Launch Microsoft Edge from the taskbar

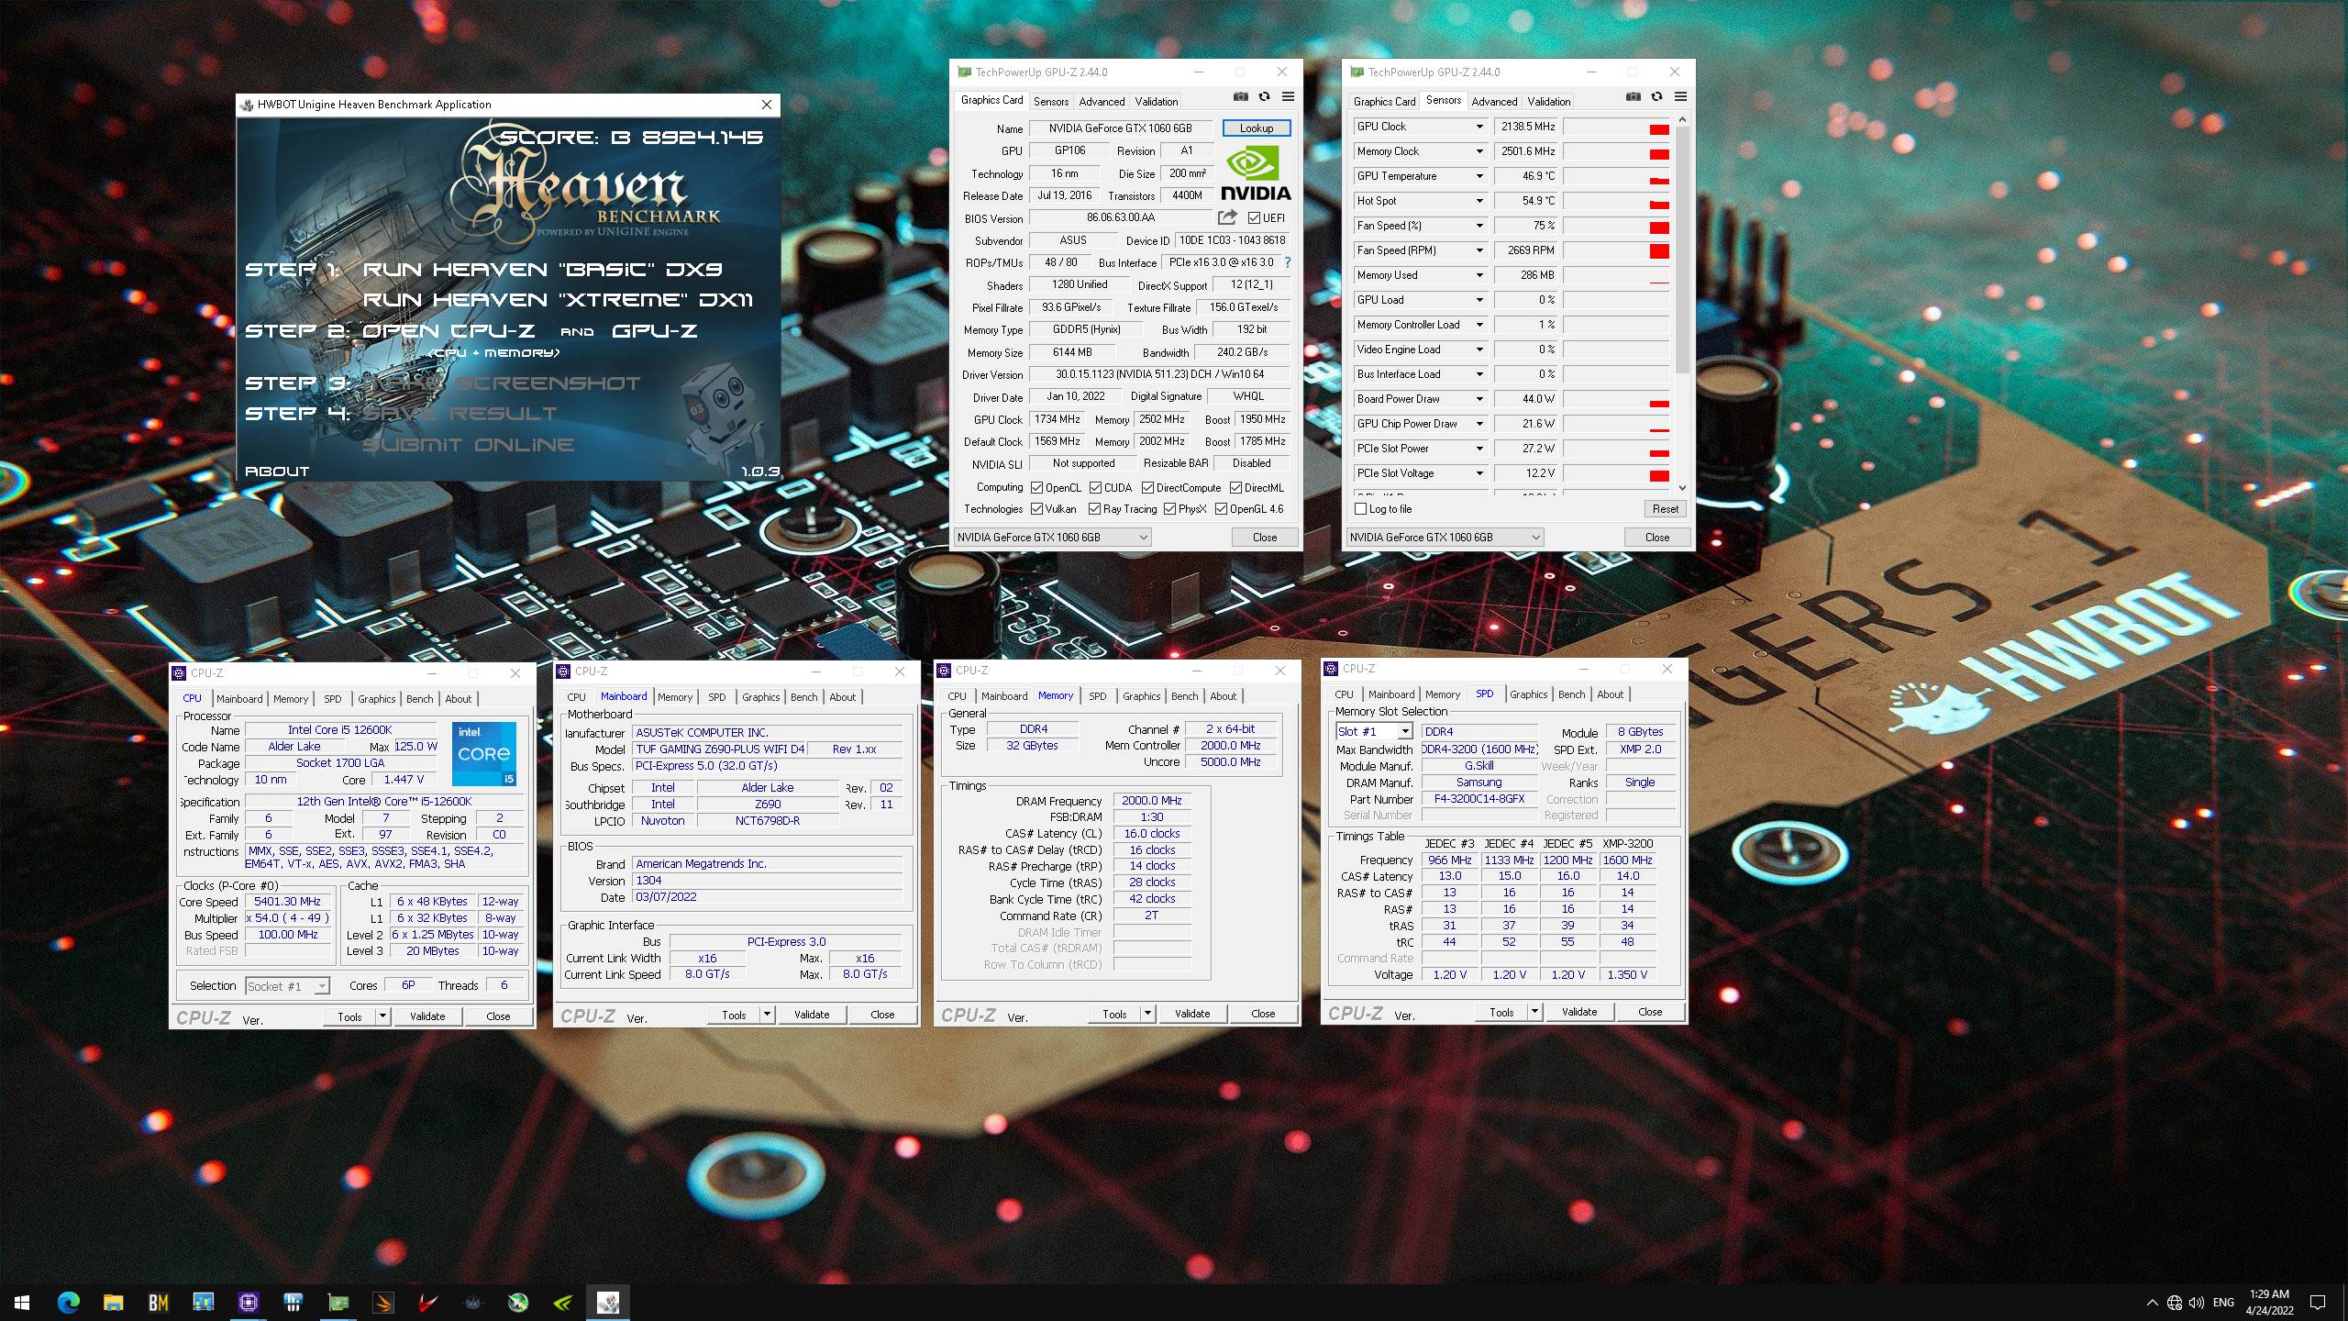68,1302
